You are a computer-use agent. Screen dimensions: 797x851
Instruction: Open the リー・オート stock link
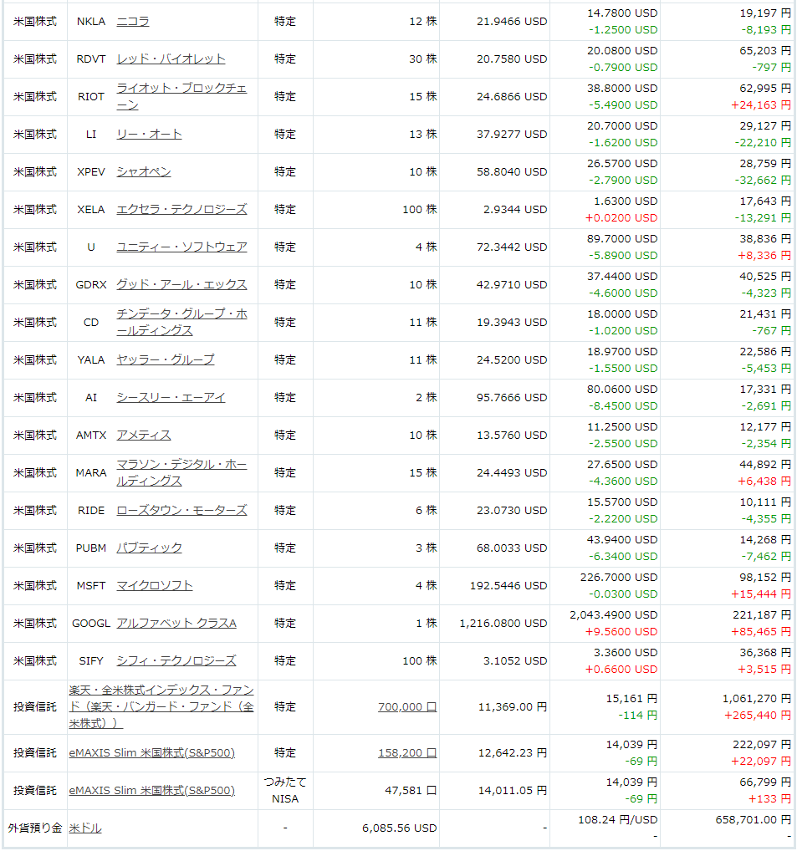coord(149,134)
